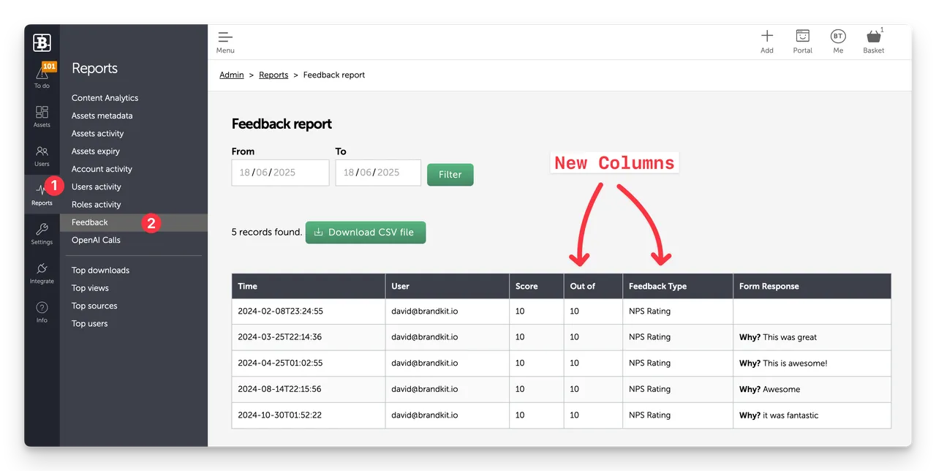936x471 pixels.
Task: Choose Top downloads in the Reports list
Action: tap(100, 271)
